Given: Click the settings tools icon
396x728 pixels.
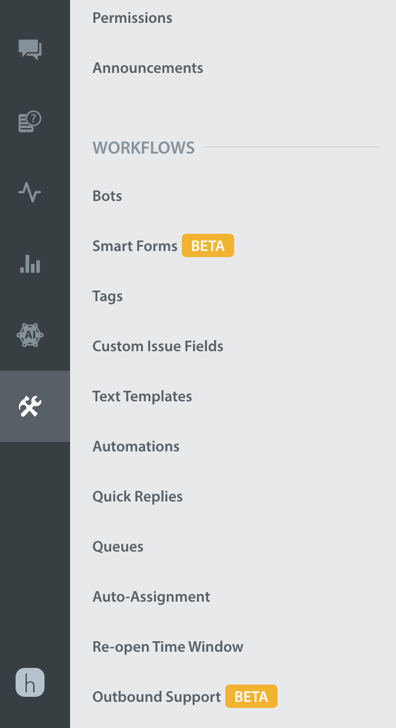Looking at the screenshot, I should point(30,407).
